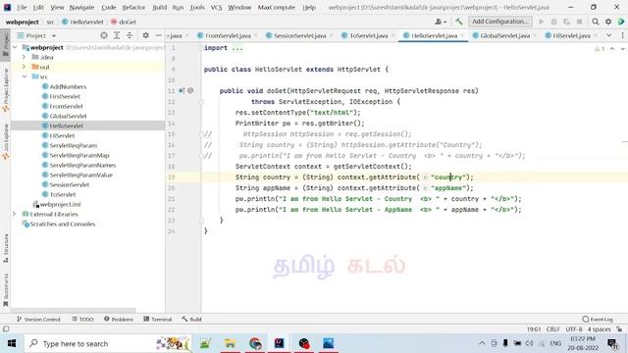Open Version Control tool window
This screenshot has width=628, height=353.
click(x=38, y=319)
